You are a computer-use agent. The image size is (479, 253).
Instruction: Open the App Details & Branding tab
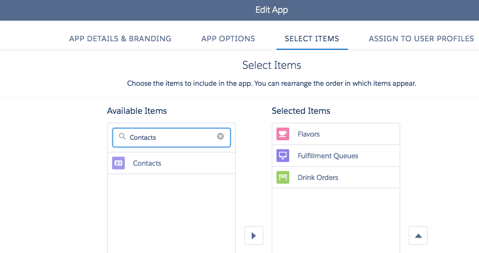[120, 39]
